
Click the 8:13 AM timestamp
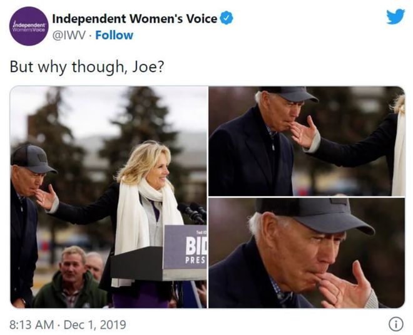coord(31,324)
